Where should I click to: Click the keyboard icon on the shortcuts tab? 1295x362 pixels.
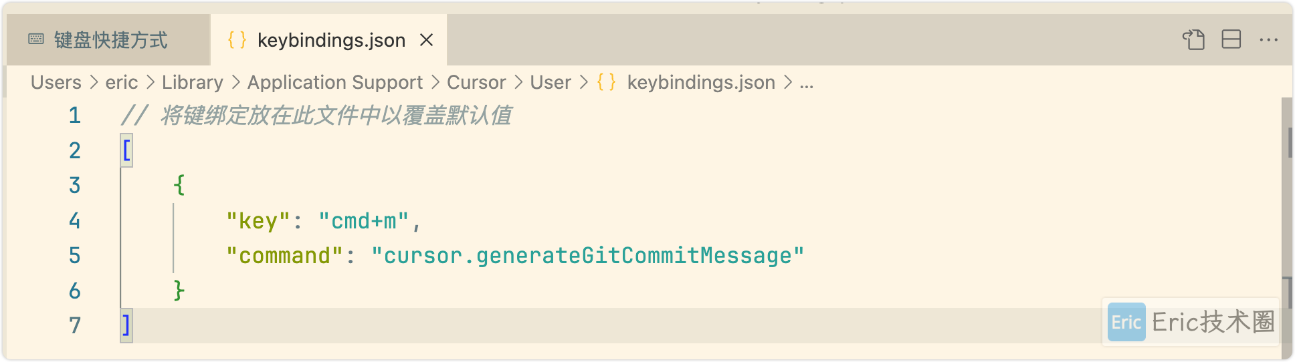pos(36,40)
